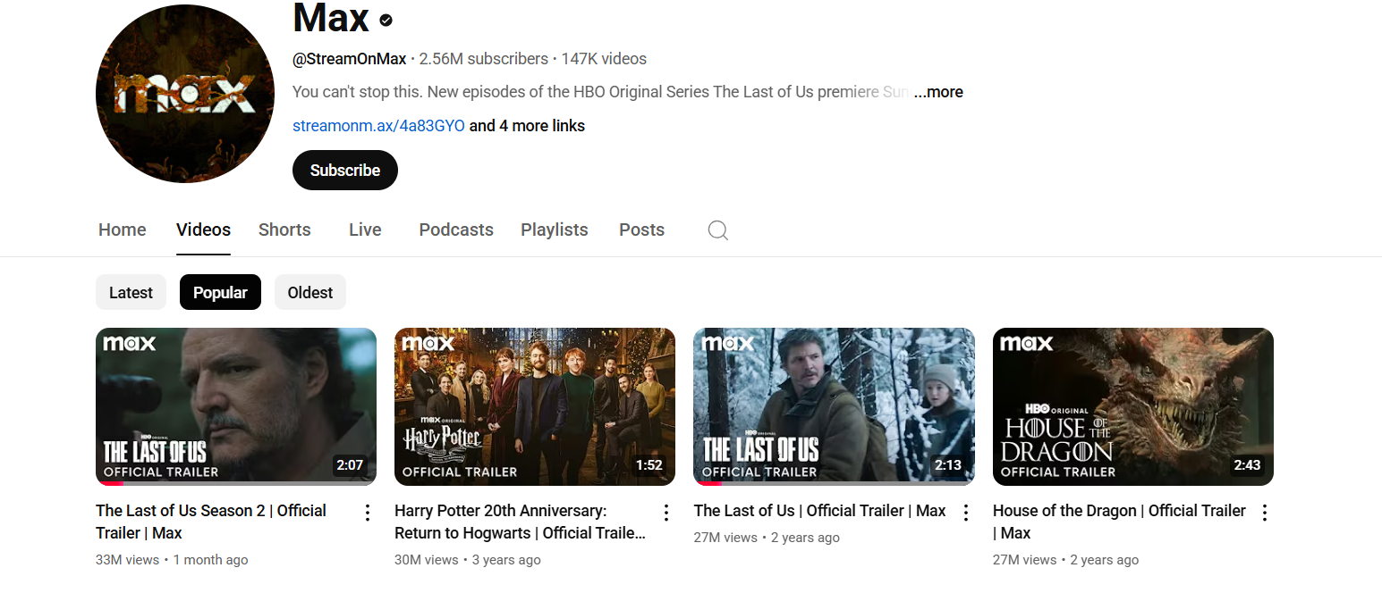The height and width of the screenshot is (593, 1382).
Task: Click the Max channel avatar image
Action: click(185, 93)
